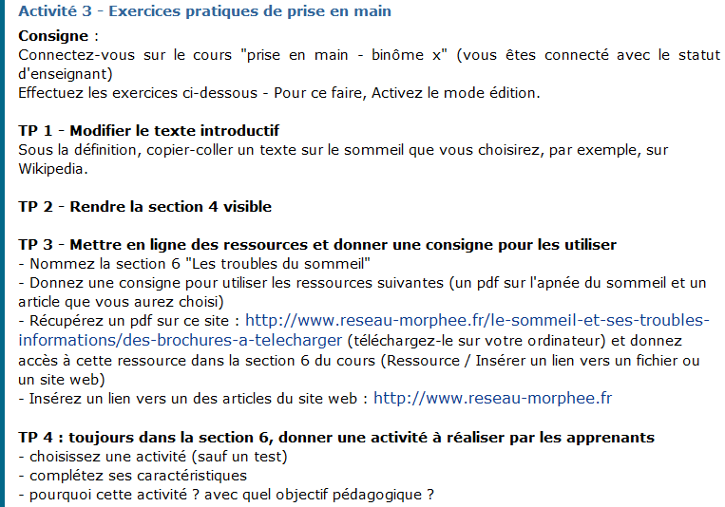Click the line Insérez un lien vers un des articles
This screenshot has height=507, width=725.
click(315, 398)
